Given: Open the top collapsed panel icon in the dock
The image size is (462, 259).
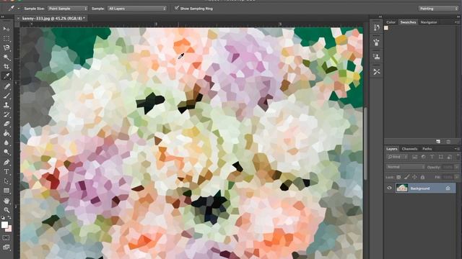Looking at the screenshot, I should [x=376, y=27].
